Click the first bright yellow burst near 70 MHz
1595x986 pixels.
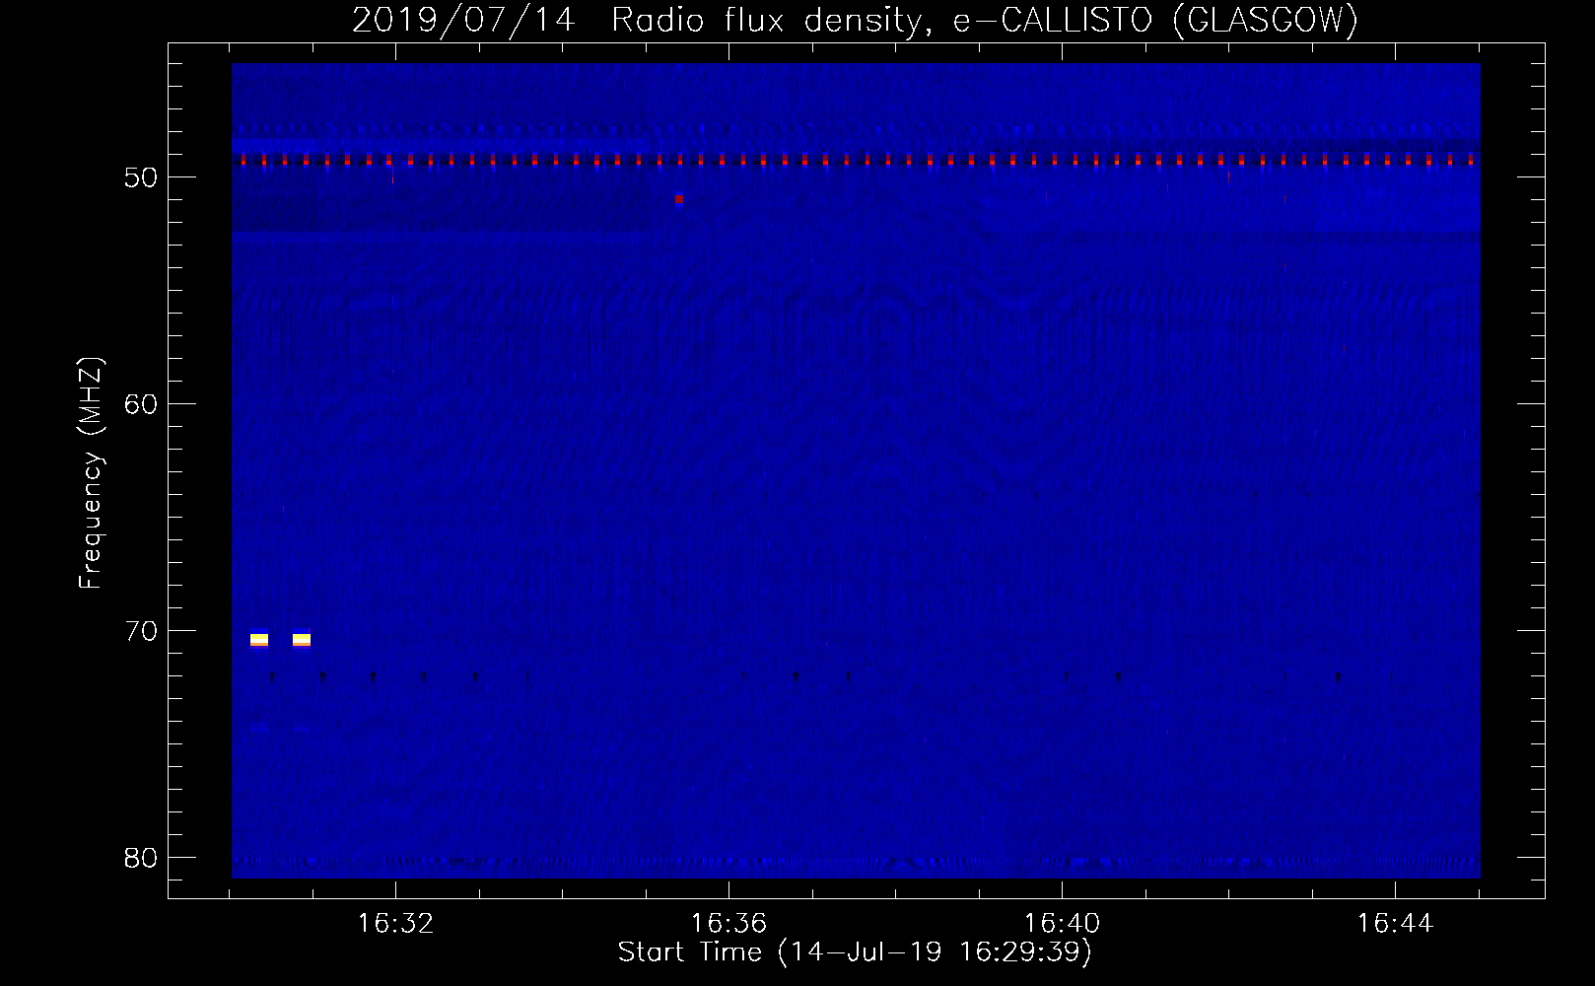259,640
